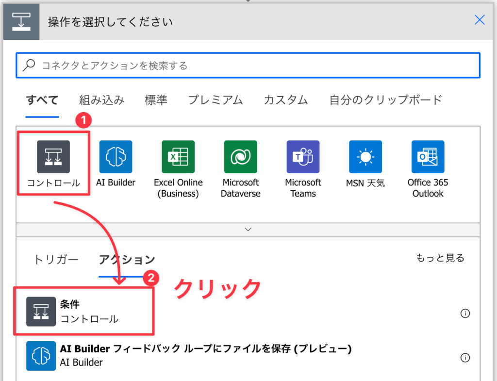Select AI Builder フィードバック ループにファイルを保存 action title
This screenshot has height=381, width=497.
pyautogui.click(x=206, y=348)
